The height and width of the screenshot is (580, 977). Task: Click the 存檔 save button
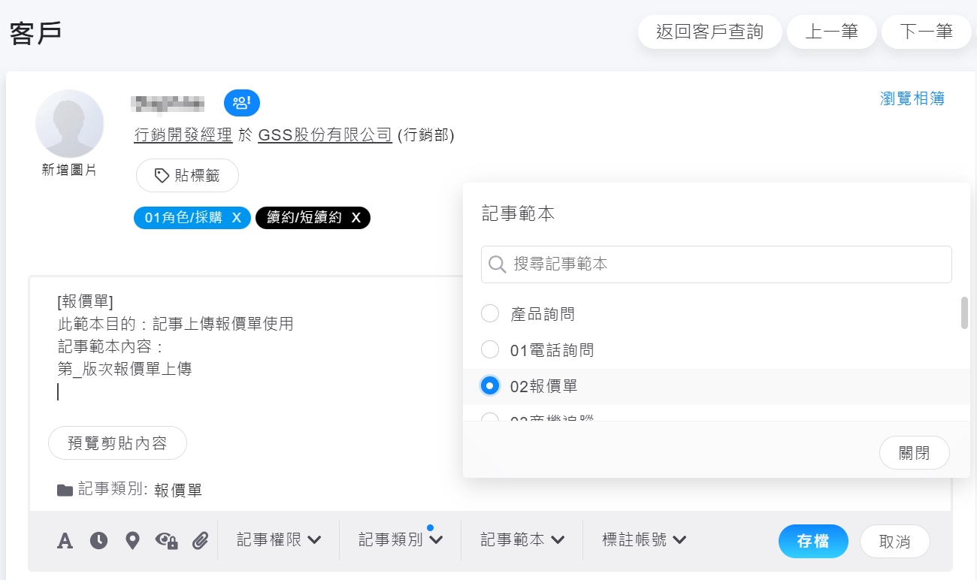pos(813,541)
